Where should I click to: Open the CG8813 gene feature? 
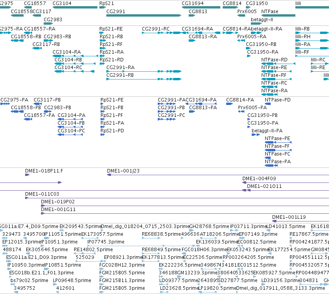[192, 15]
